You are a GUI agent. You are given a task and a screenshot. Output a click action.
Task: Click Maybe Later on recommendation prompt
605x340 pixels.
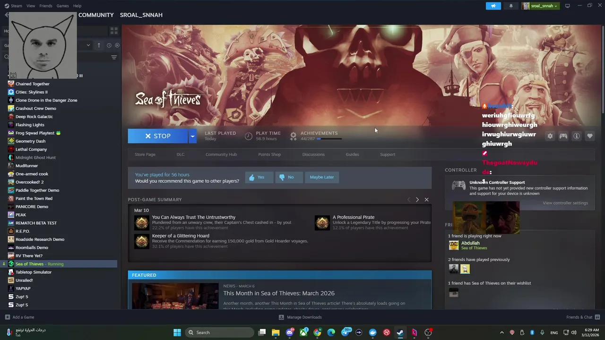(x=322, y=177)
